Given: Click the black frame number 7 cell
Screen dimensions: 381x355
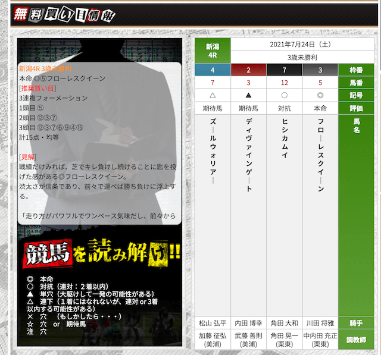Looking at the screenshot, I should point(285,70).
